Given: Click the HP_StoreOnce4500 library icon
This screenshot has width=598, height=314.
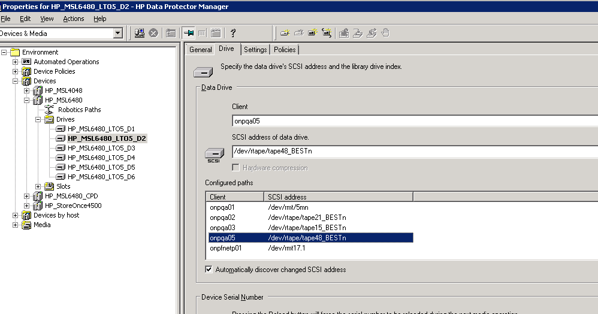Looking at the screenshot, I should point(38,206).
